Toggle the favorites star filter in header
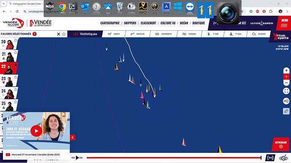This screenshot has width=291, height=163. tap(64, 34)
